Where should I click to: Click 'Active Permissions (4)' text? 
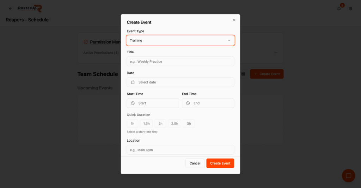click(101, 53)
